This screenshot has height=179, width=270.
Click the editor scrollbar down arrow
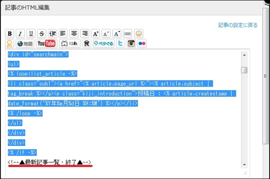244,165
